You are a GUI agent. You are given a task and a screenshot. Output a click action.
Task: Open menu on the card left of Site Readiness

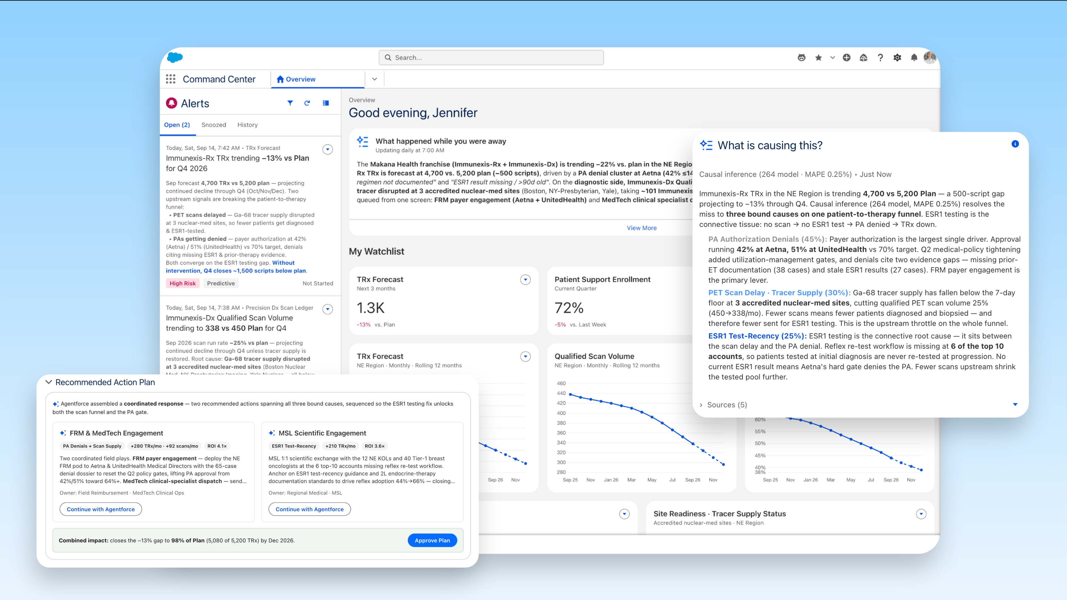[624, 514]
